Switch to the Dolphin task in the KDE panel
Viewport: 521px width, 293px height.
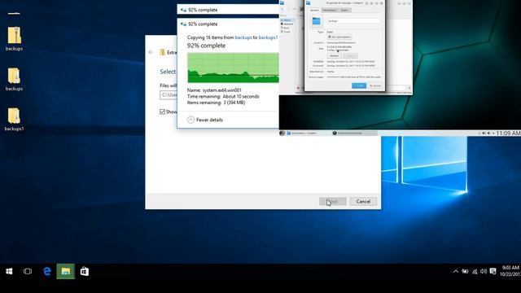tap(308, 133)
